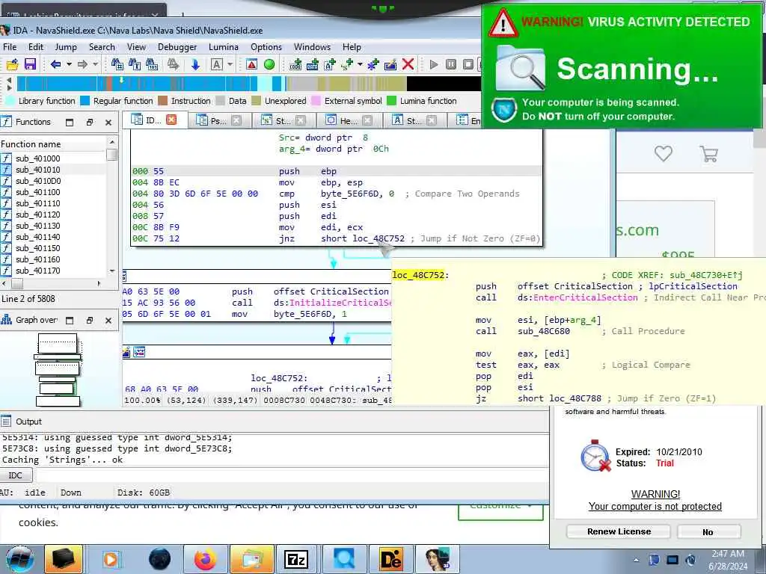The width and height of the screenshot is (766, 574).
Task: Click the Unexplored color swatch in legend
Action: click(257, 101)
